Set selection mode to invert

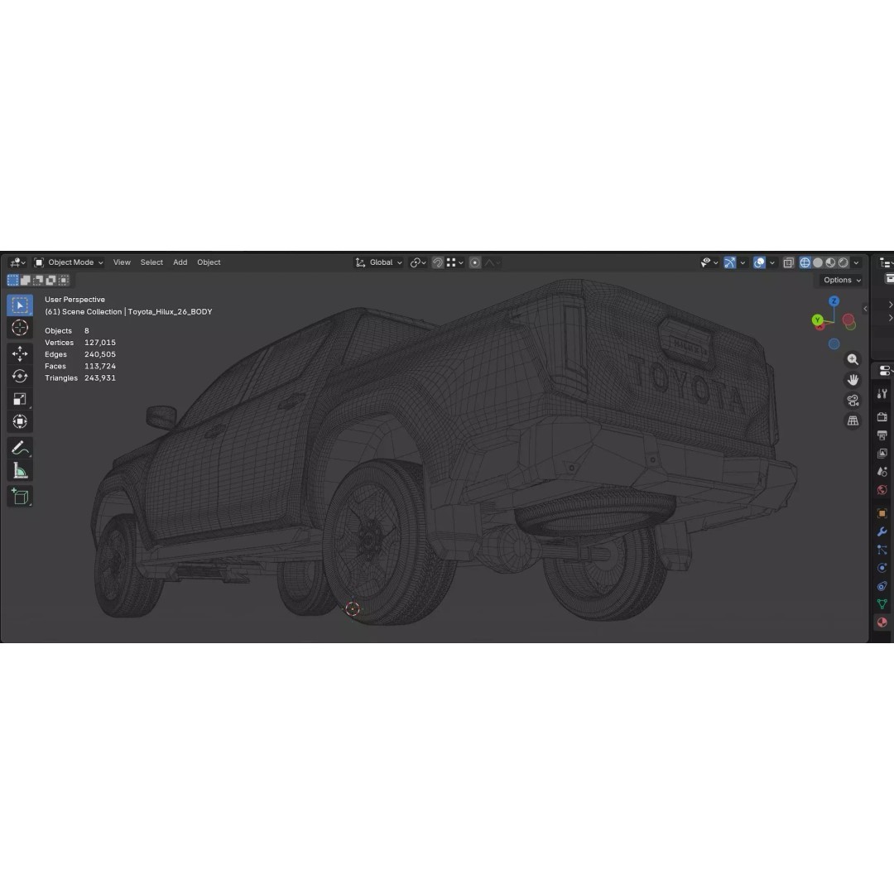click(x=50, y=280)
